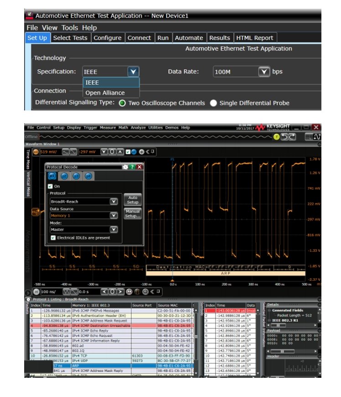This screenshot has width=341, height=397.
Task: Expand the BroadR-Reach protocol dropdown
Action: click(x=114, y=201)
